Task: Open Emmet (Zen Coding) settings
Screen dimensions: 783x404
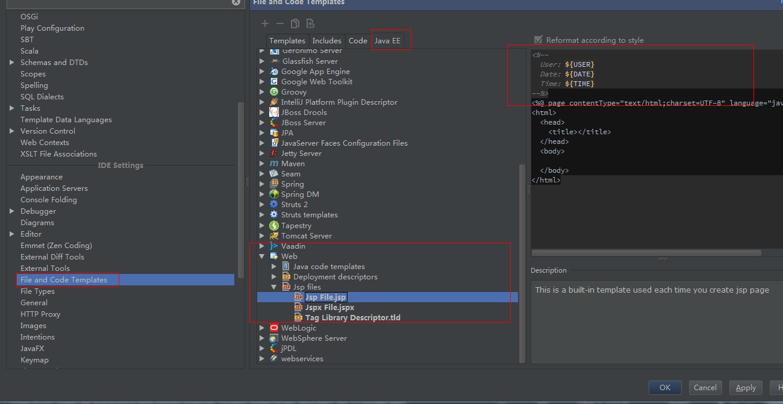Action: coord(56,245)
